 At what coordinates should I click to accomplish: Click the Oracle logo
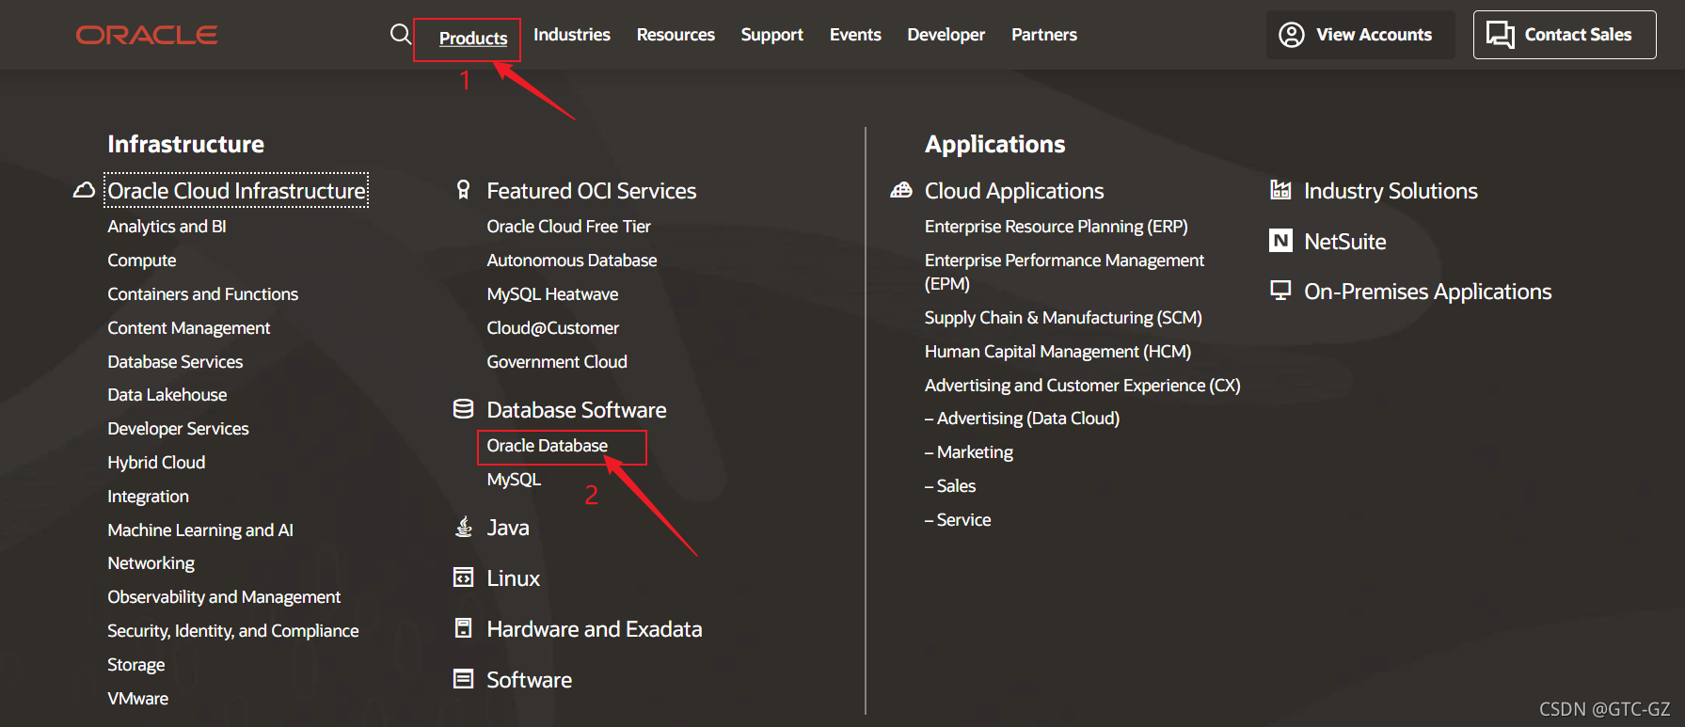pos(147,35)
